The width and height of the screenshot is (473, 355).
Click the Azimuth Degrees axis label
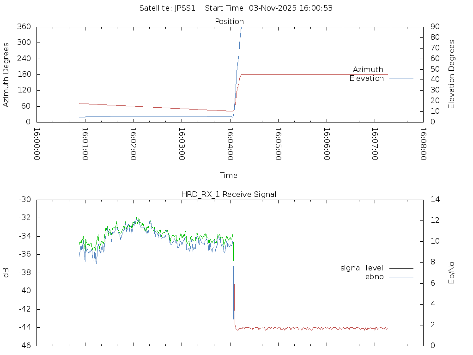pos(6,74)
